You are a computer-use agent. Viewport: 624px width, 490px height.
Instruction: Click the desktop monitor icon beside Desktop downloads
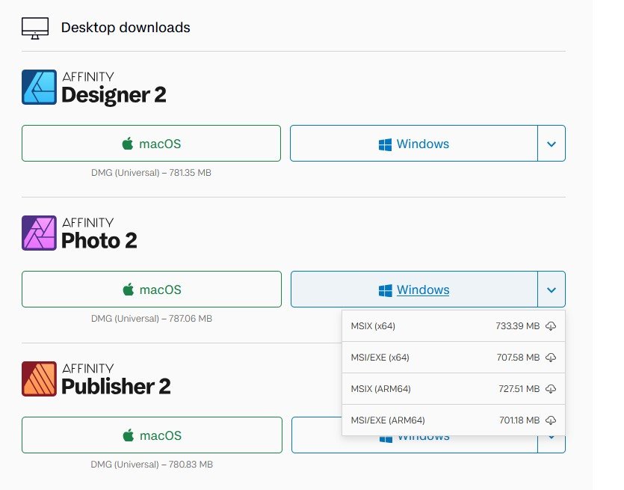[x=35, y=28]
